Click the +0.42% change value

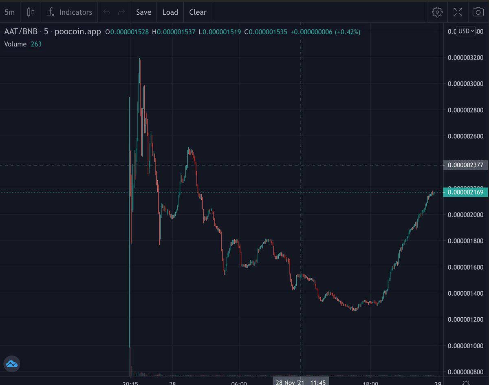tap(348, 32)
